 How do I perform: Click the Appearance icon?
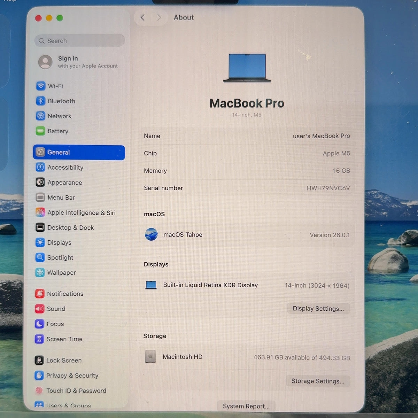pos(40,183)
